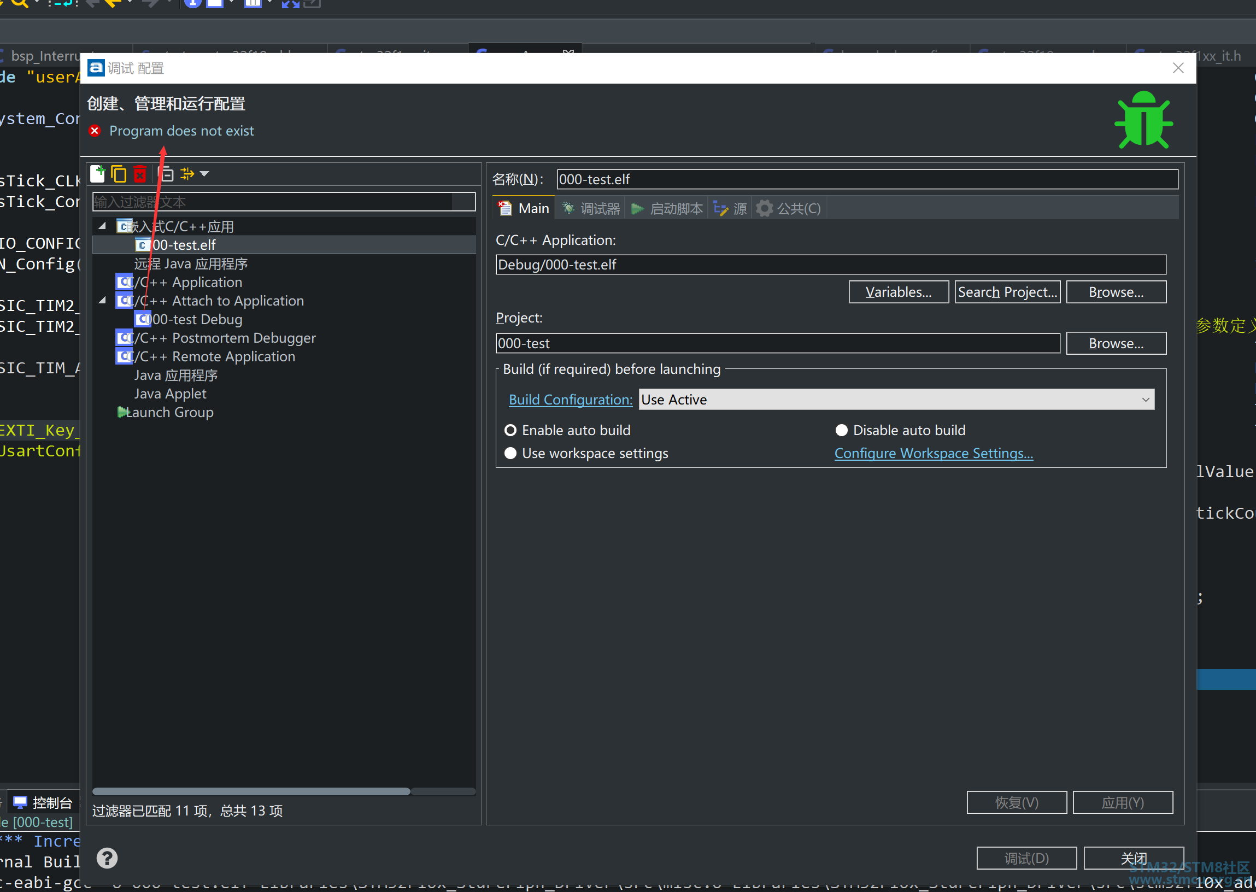Click the duplicate configuration icon

(119, 174)
